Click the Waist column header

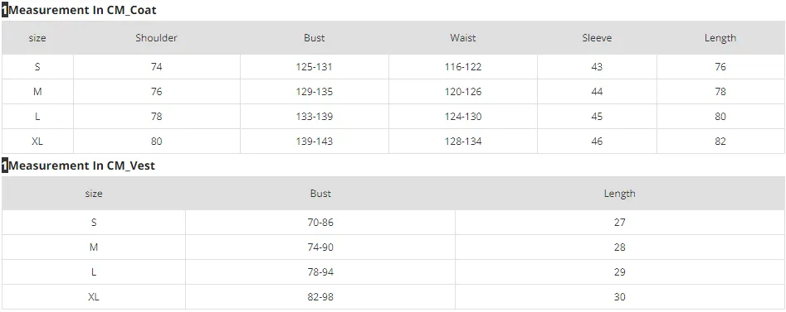462,38
